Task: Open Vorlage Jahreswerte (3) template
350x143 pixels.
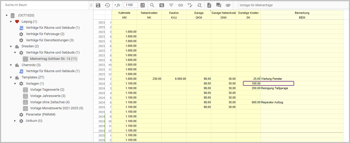Action: (x=47, y=96)
